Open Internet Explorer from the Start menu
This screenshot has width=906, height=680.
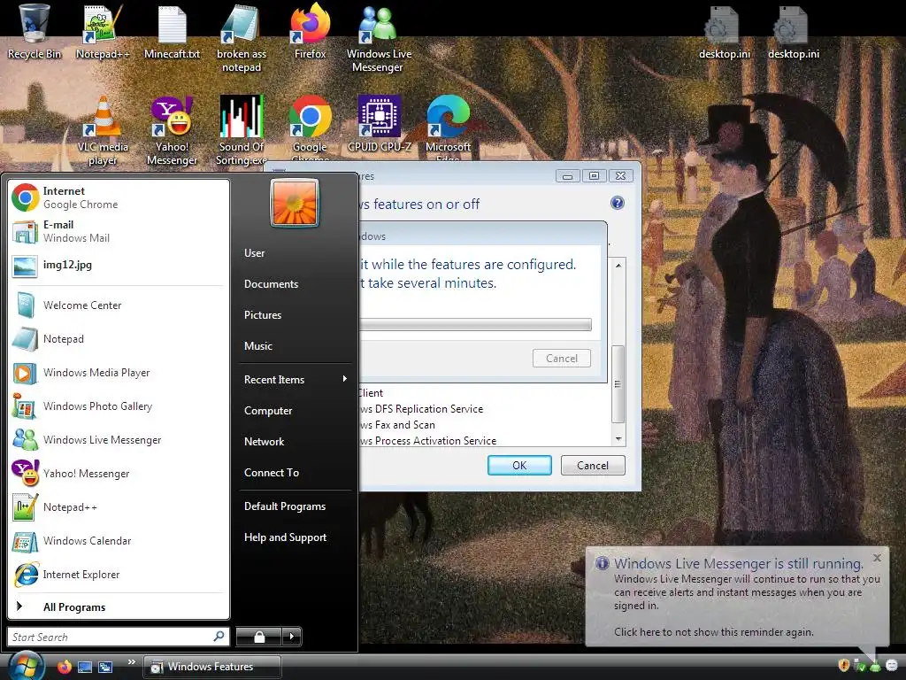(x=119, y=574)
